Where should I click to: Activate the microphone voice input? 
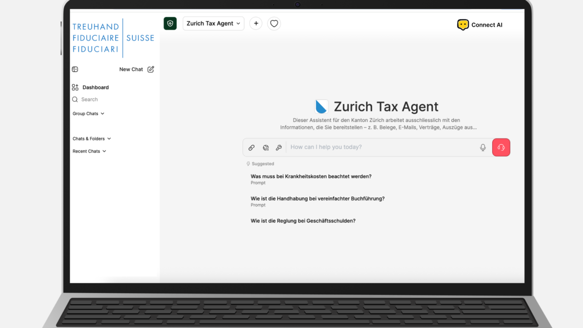482,148
